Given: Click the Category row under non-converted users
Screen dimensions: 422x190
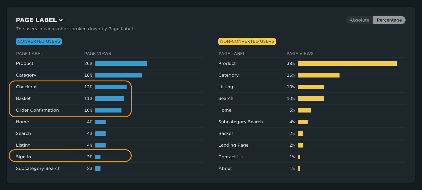Looking at the screenshot, I should point(229,75).
